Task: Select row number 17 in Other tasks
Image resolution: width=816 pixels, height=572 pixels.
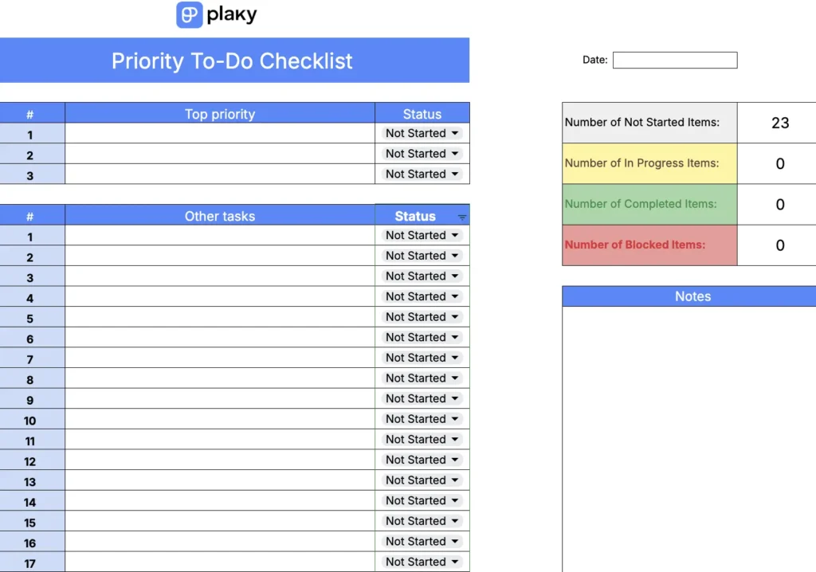Action: pyautogui.click(x=30, y=563)
